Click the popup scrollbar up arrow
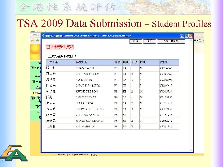The width and height of the screenshot is (223, 167). click(191, 41)
